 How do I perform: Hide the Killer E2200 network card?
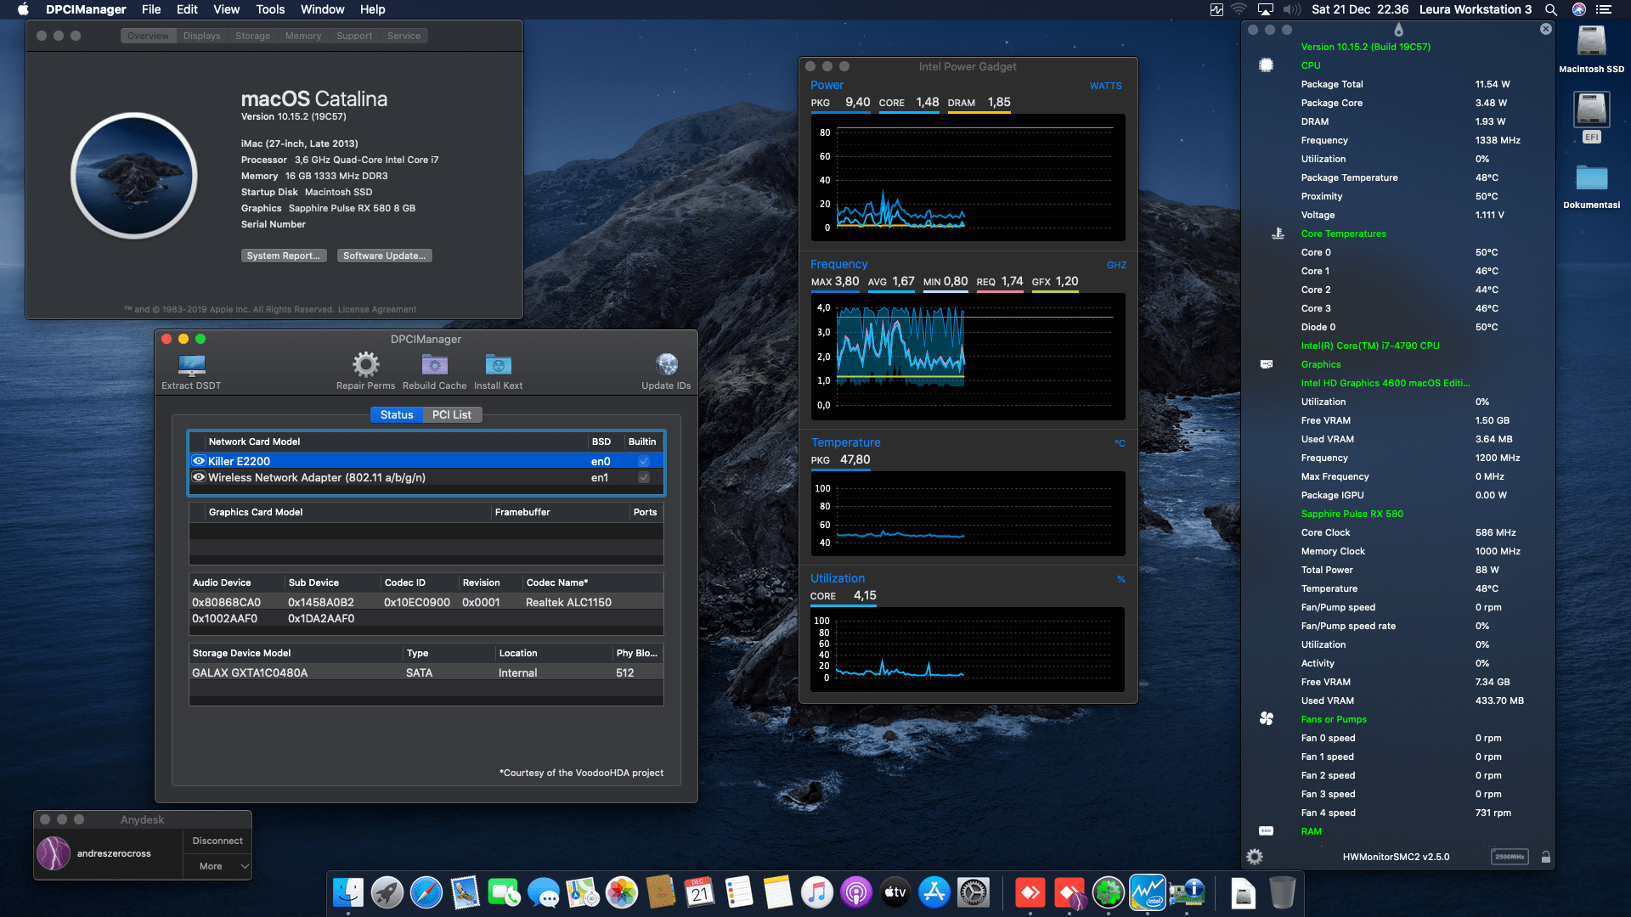pyautogui.click(x=198, y=461)
